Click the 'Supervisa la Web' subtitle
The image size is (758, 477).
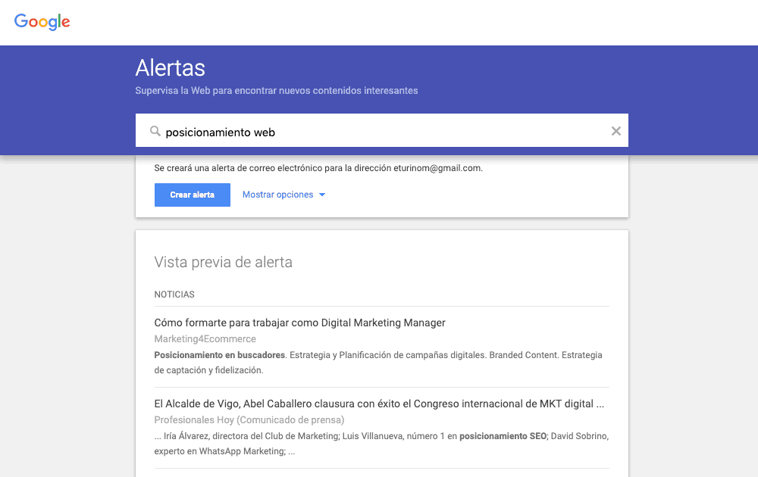point(276,91)
